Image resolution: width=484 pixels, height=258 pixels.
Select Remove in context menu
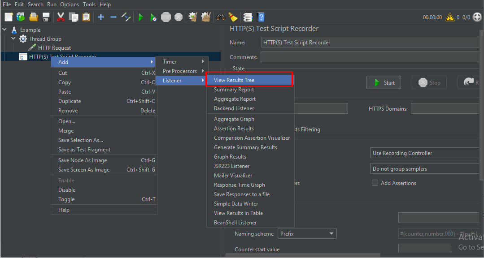pyautogui.click(x=104, y=110)
